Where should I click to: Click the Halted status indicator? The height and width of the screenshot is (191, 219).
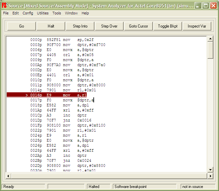[99, 187]
